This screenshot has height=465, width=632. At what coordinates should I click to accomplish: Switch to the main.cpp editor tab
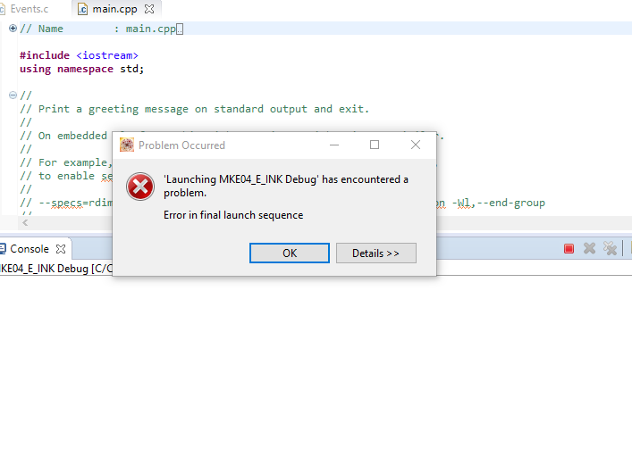(x=115, y=9)
